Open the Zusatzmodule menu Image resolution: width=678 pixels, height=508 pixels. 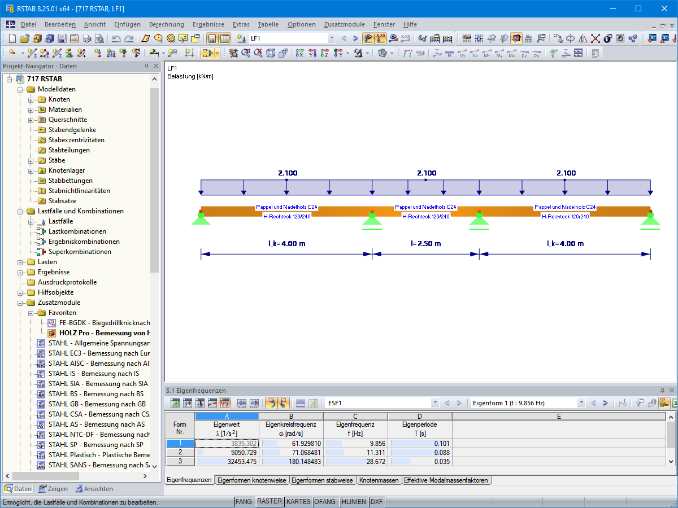point(345,24)
